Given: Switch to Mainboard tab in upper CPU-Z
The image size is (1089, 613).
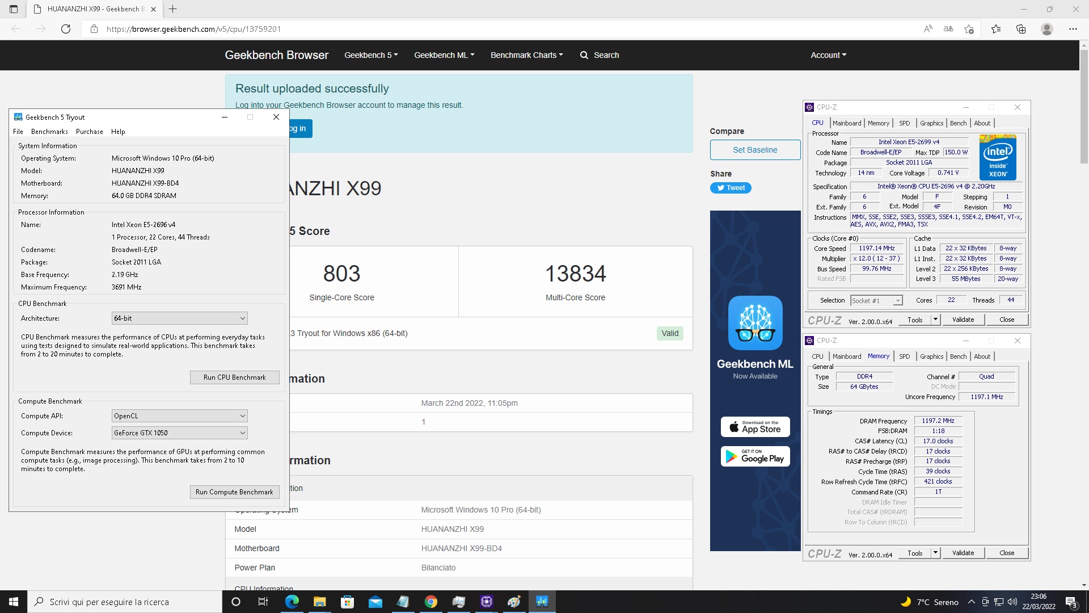Looking at the screenshot, I should (847, 123).
